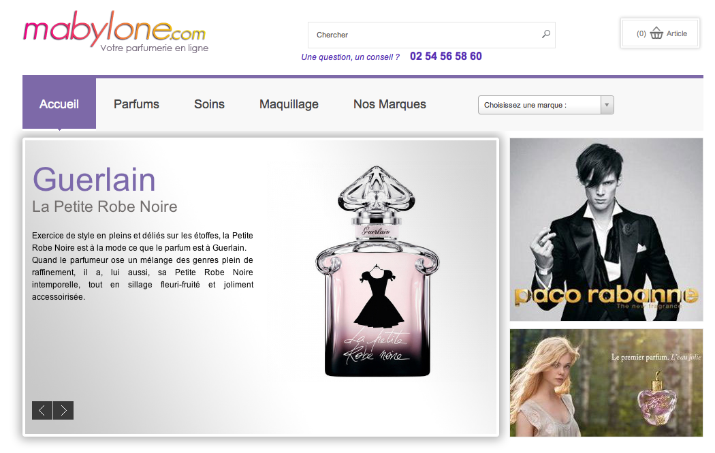This screenshot has width=715, height=453.
Task: Open the shopping basket icon
Action: point(656,33)
